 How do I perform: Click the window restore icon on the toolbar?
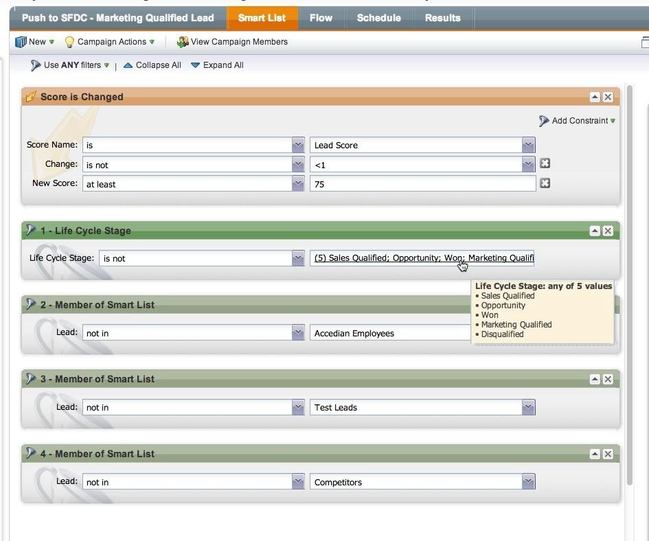point(645,42)
